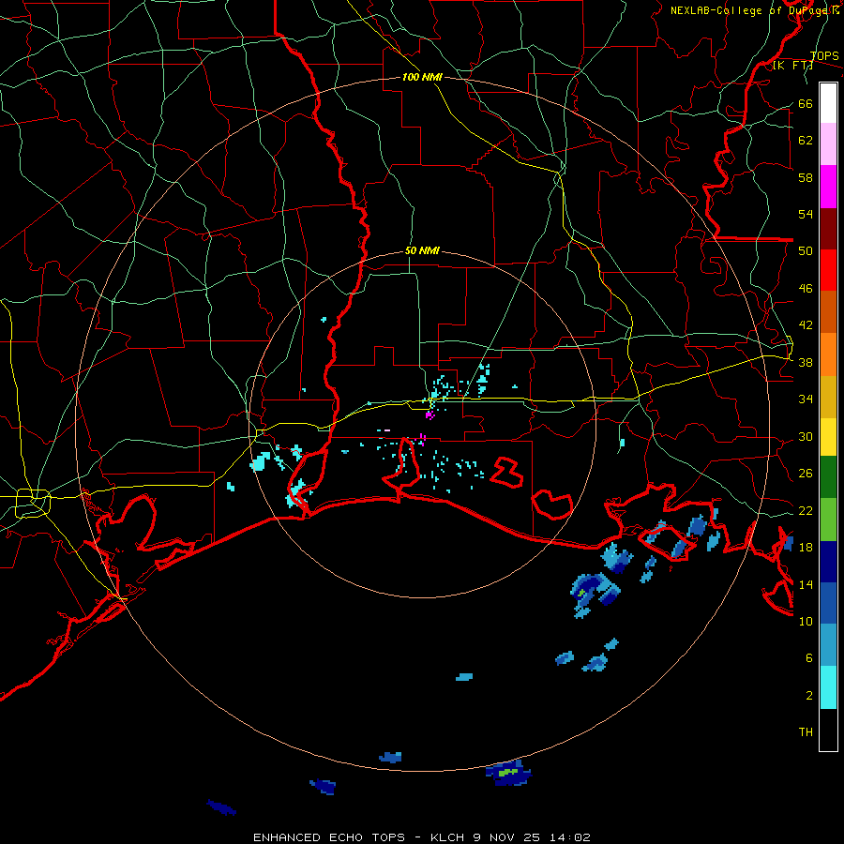Click the navy 14-18 legend swatch
The width and height of the screenshot is (844, 844).
[828, 562]
